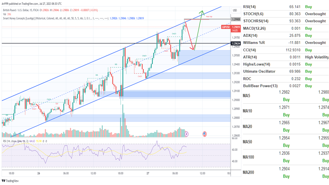Screen dimensions: 329x185
Task: Click the MA200 row label
Action: coord(249,172)
